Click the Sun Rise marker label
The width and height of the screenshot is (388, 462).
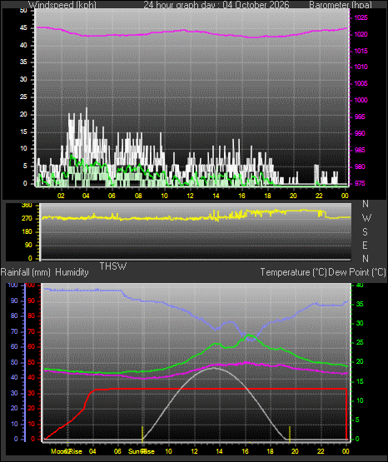click(142, 451)
